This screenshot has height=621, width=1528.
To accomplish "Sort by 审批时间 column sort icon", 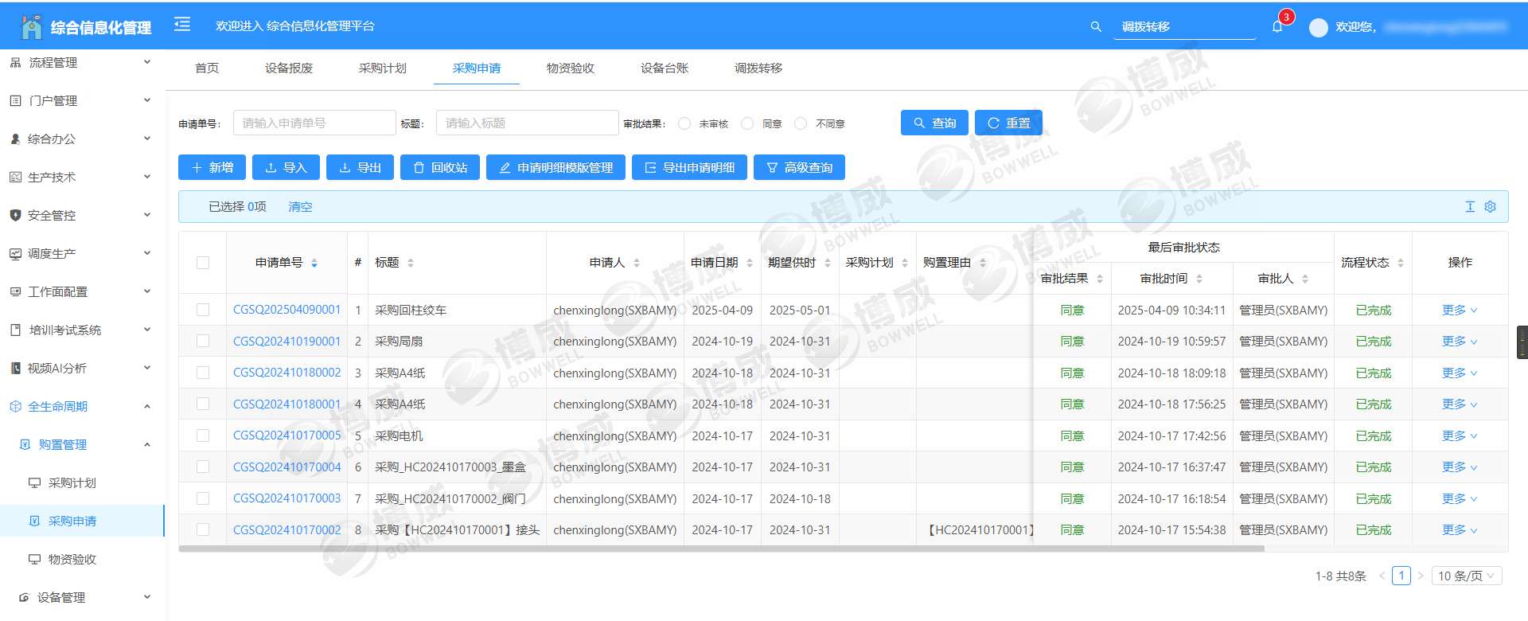I will 1199,279.
